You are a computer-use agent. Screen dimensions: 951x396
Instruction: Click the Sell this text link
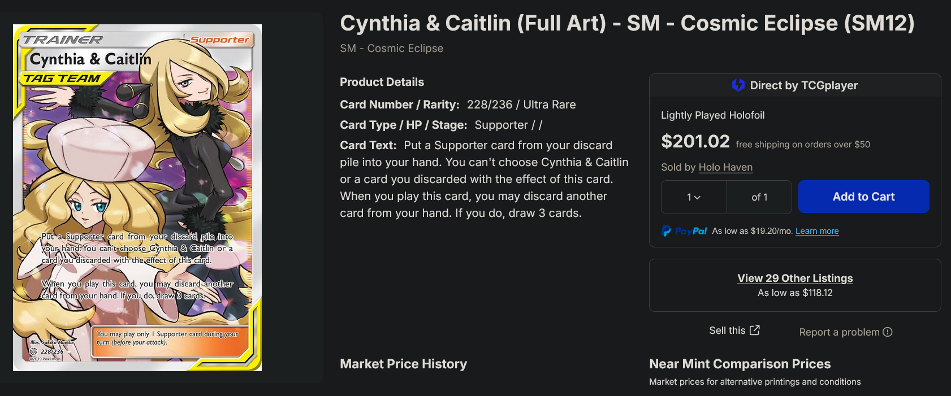coord(727,330)
